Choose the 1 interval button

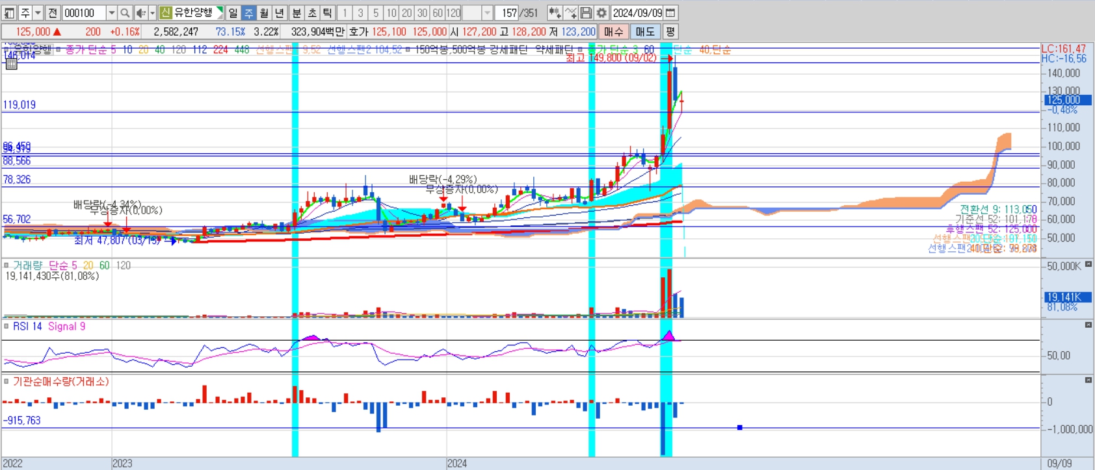[x=345, y=12]
